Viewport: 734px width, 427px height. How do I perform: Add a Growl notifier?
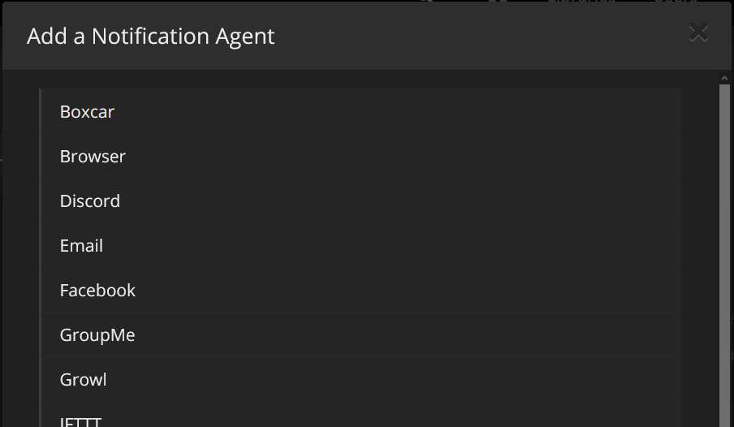[361, 379]
